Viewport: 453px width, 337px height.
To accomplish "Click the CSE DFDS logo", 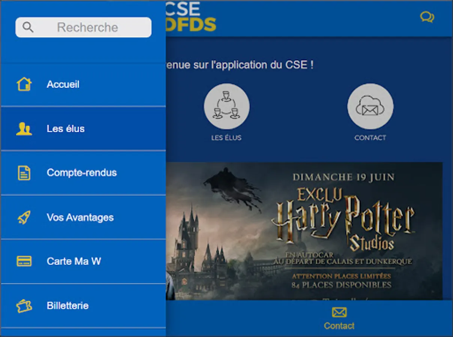I will (191, 17).
